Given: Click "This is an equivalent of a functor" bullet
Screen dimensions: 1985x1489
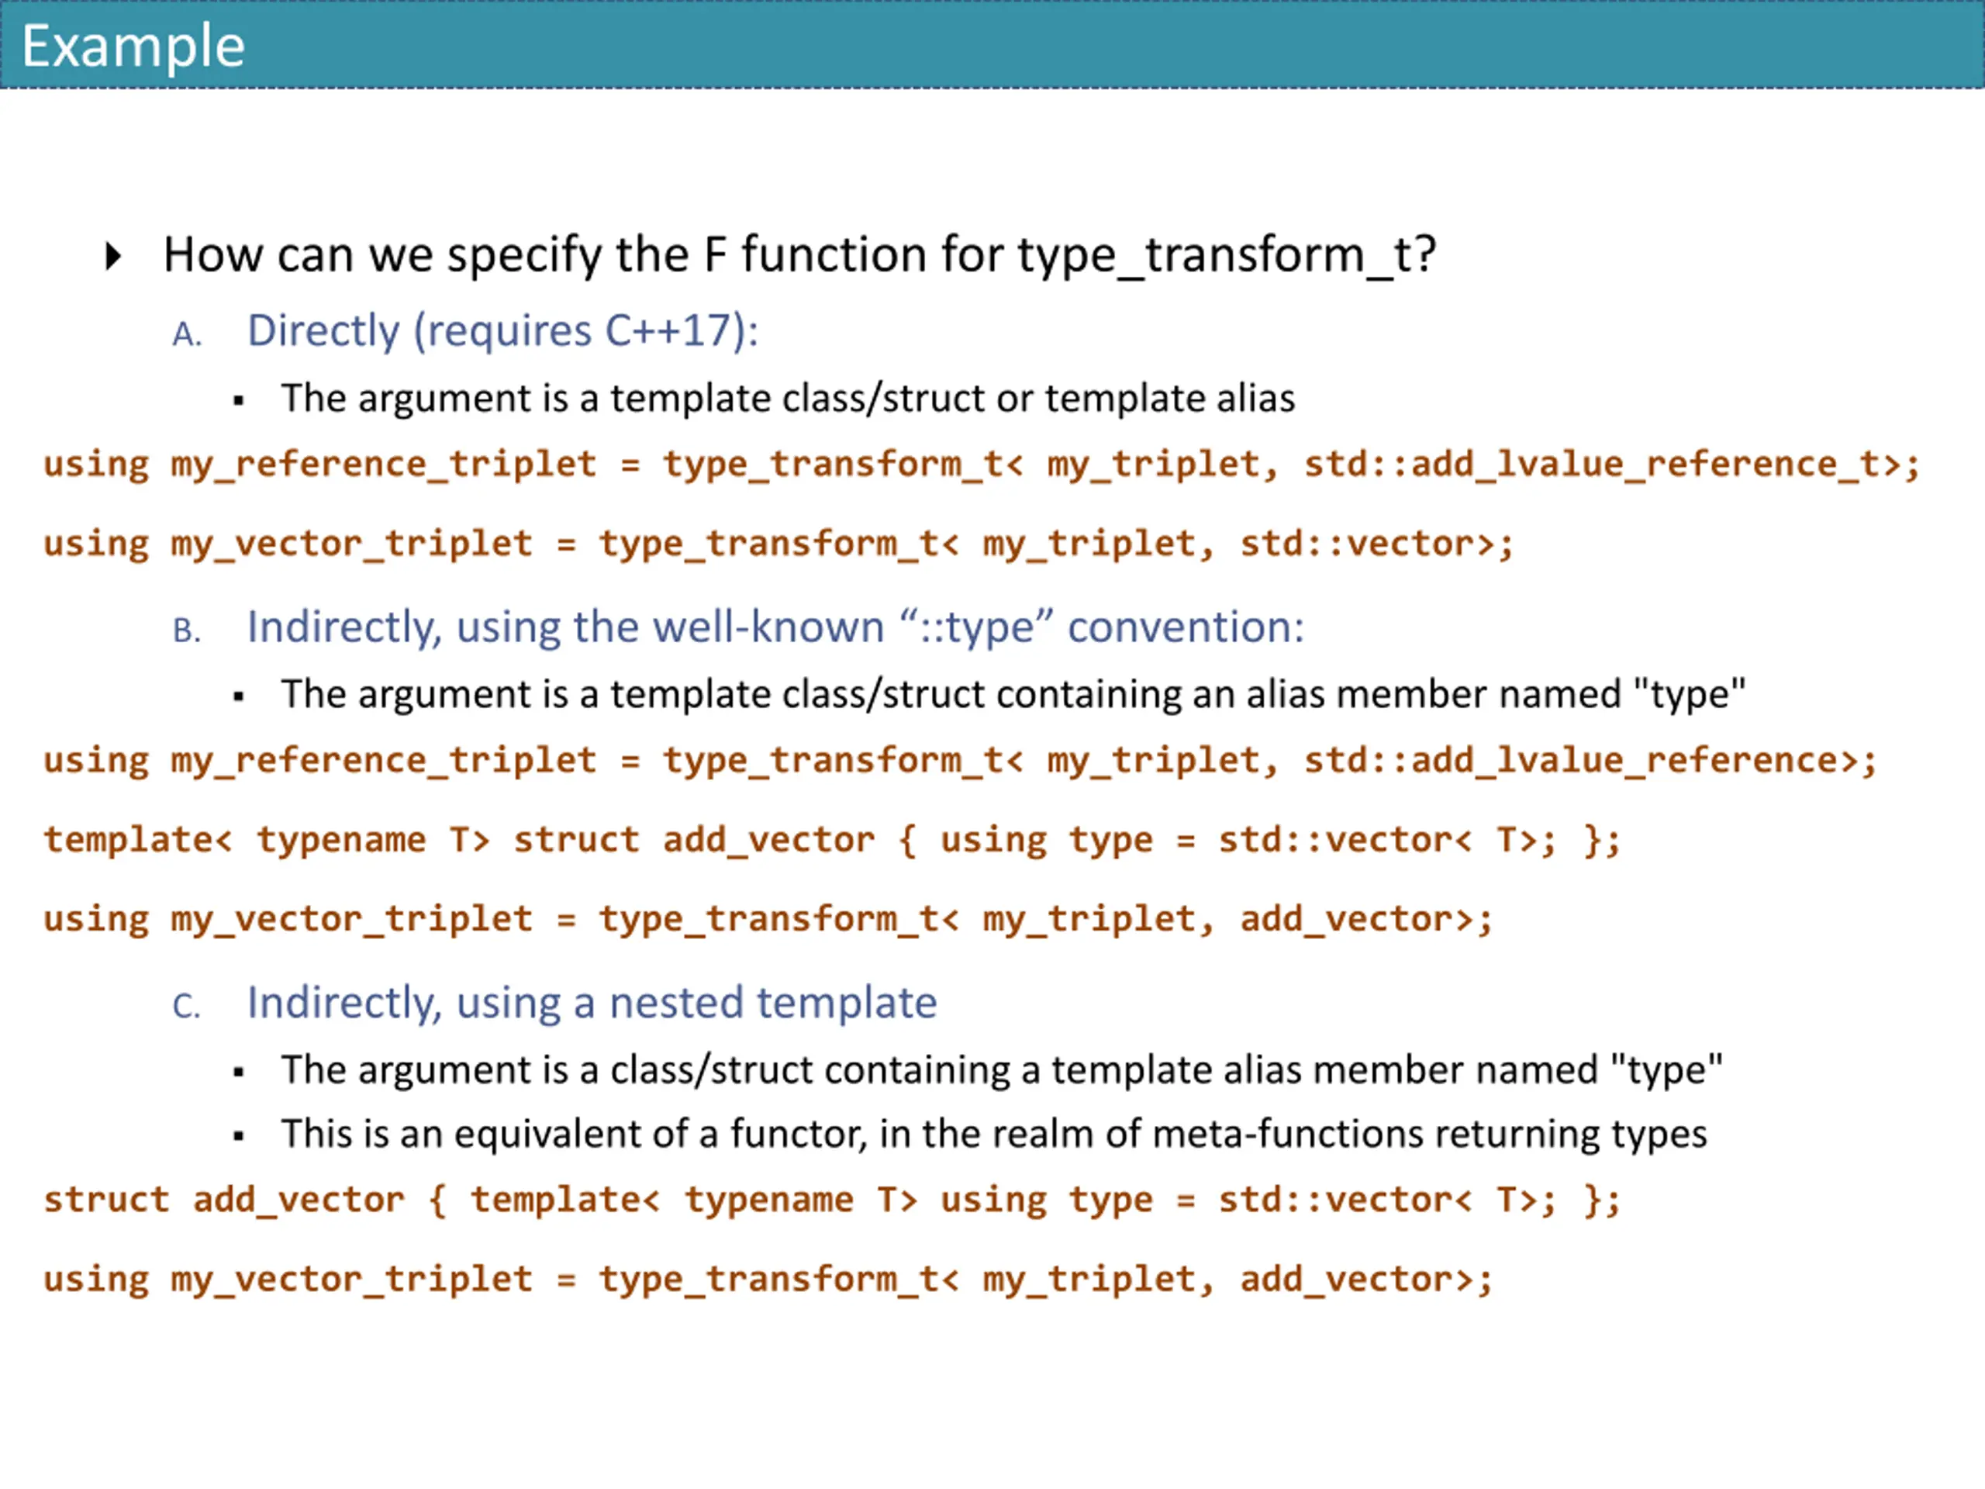Looking at the screenshot, I should 993,1135.
